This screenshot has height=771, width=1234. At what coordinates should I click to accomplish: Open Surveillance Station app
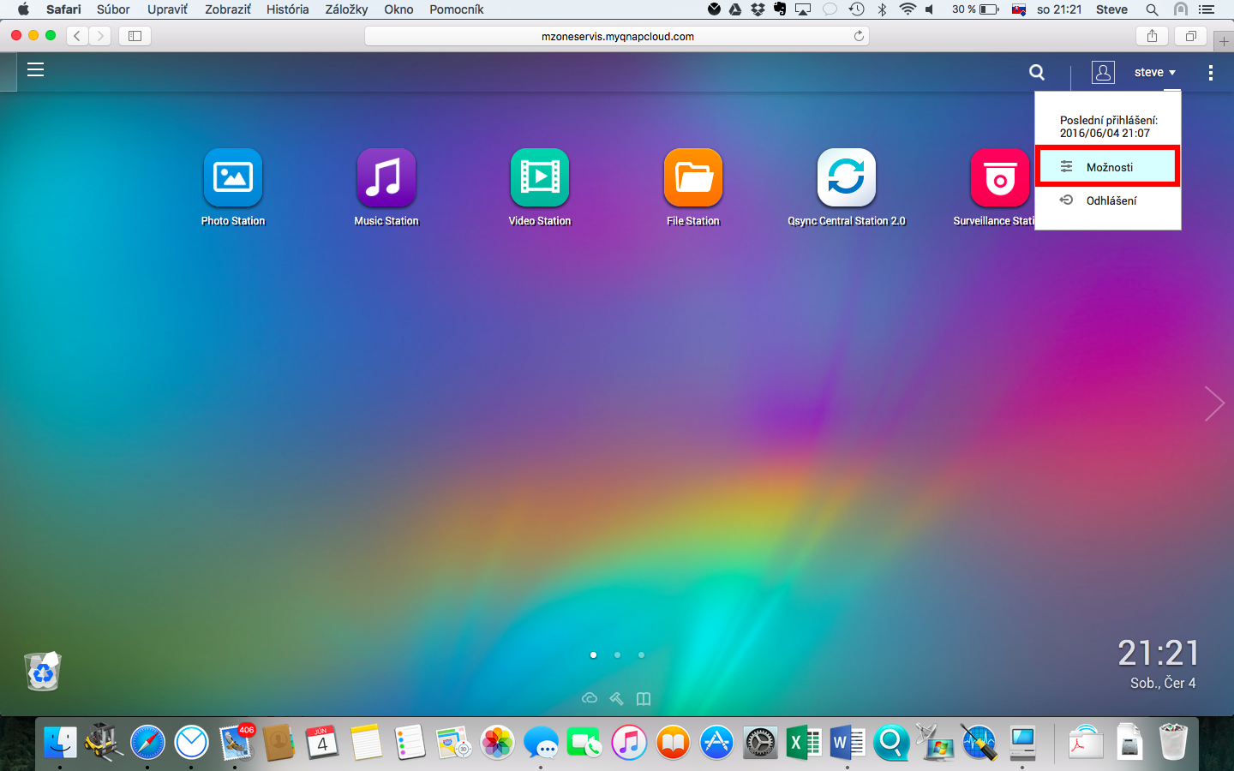[999, 177]
